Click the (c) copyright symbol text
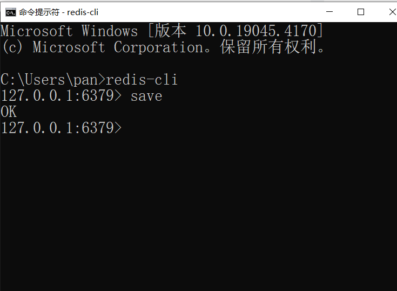Viewport: 397px width, 291px height. pyautogui.click(x=12, y=47)
